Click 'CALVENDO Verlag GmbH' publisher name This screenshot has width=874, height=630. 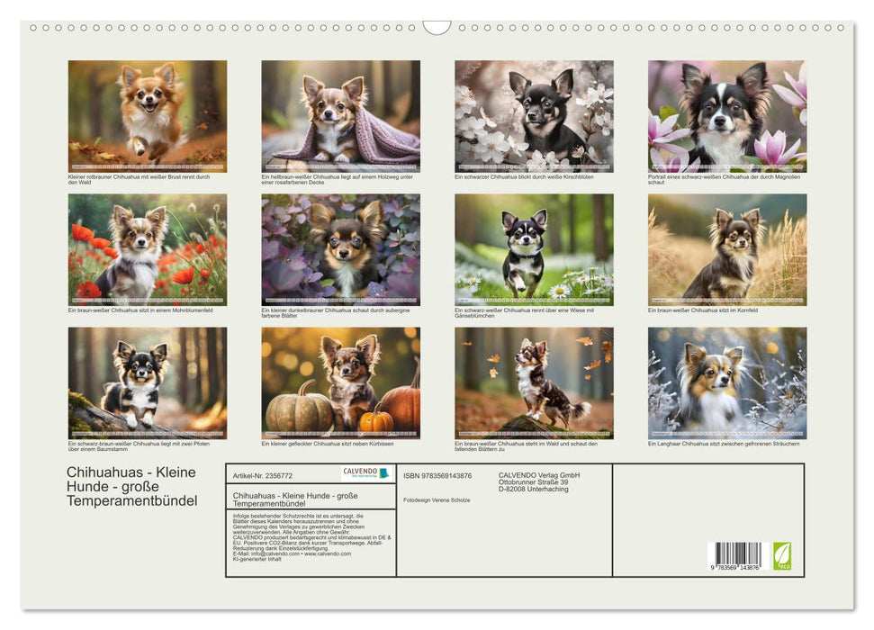(x=539, y=475)
